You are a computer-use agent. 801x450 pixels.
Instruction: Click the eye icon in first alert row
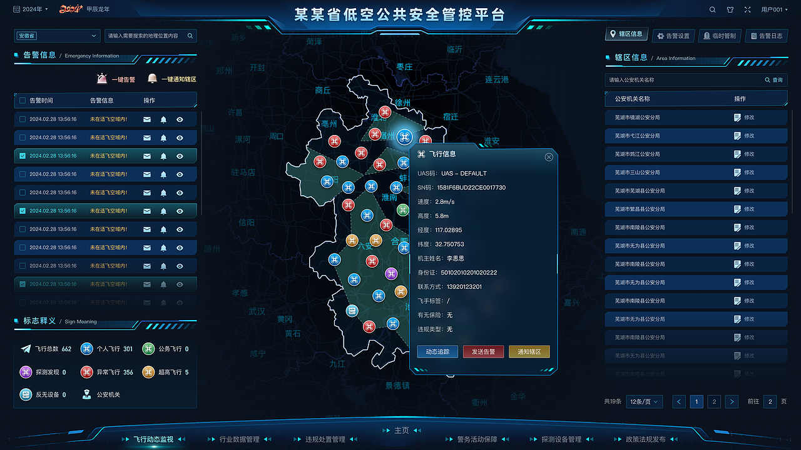click(x=180, y=119)
